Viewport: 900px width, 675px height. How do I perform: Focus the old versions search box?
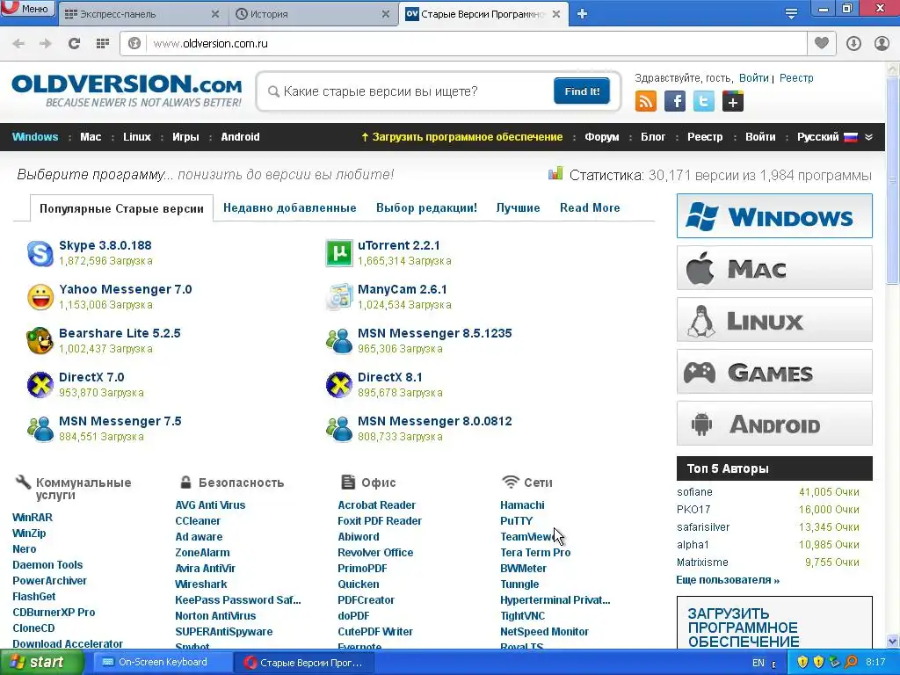pyautogui.click(x=413, y=91)
